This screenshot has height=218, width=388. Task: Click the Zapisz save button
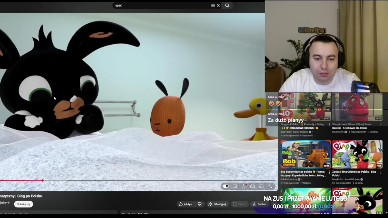click(239, 204)
